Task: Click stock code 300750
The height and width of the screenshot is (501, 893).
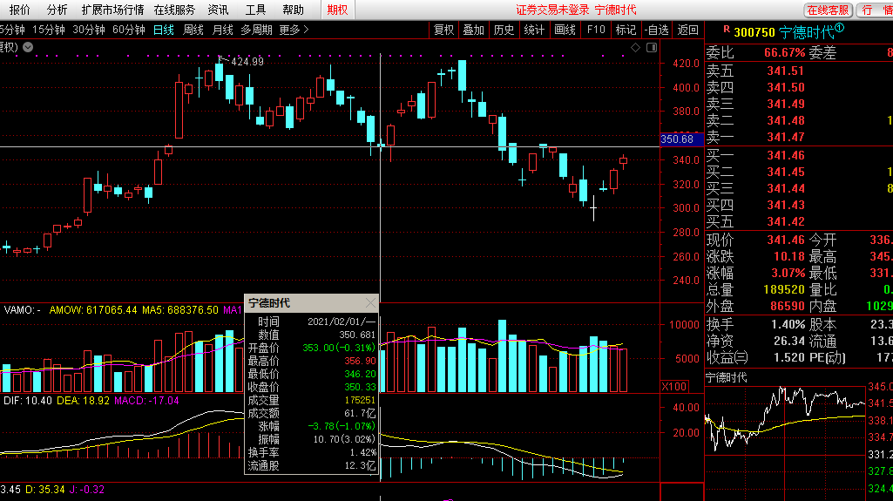Action: pyautogui.click(x=754, y=33)
